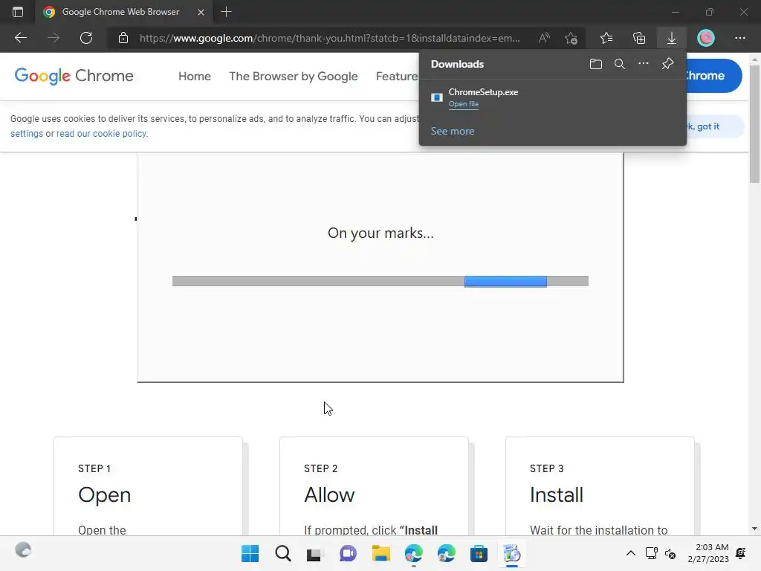Click the STEP 2 Allow card

pos(374,486)
